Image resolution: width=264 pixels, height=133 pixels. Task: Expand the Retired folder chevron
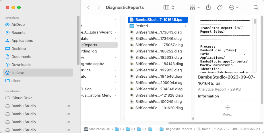[x=185, y=26]
